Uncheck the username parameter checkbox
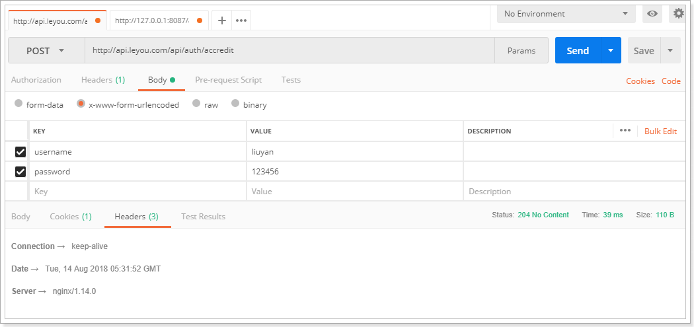 click(20, 152)
